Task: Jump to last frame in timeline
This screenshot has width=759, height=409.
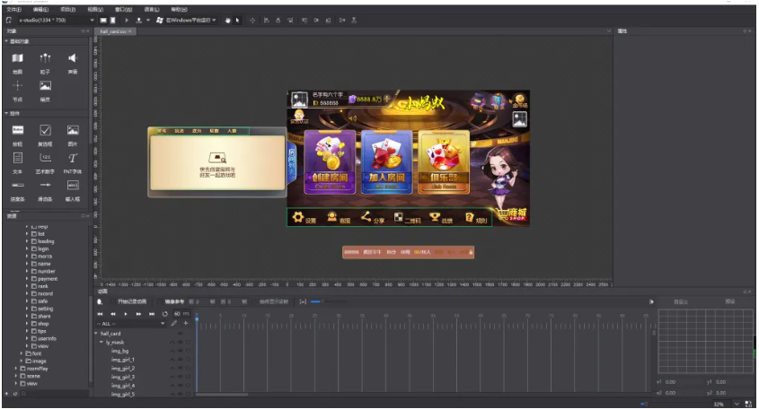Action: [x=152, y=314]
